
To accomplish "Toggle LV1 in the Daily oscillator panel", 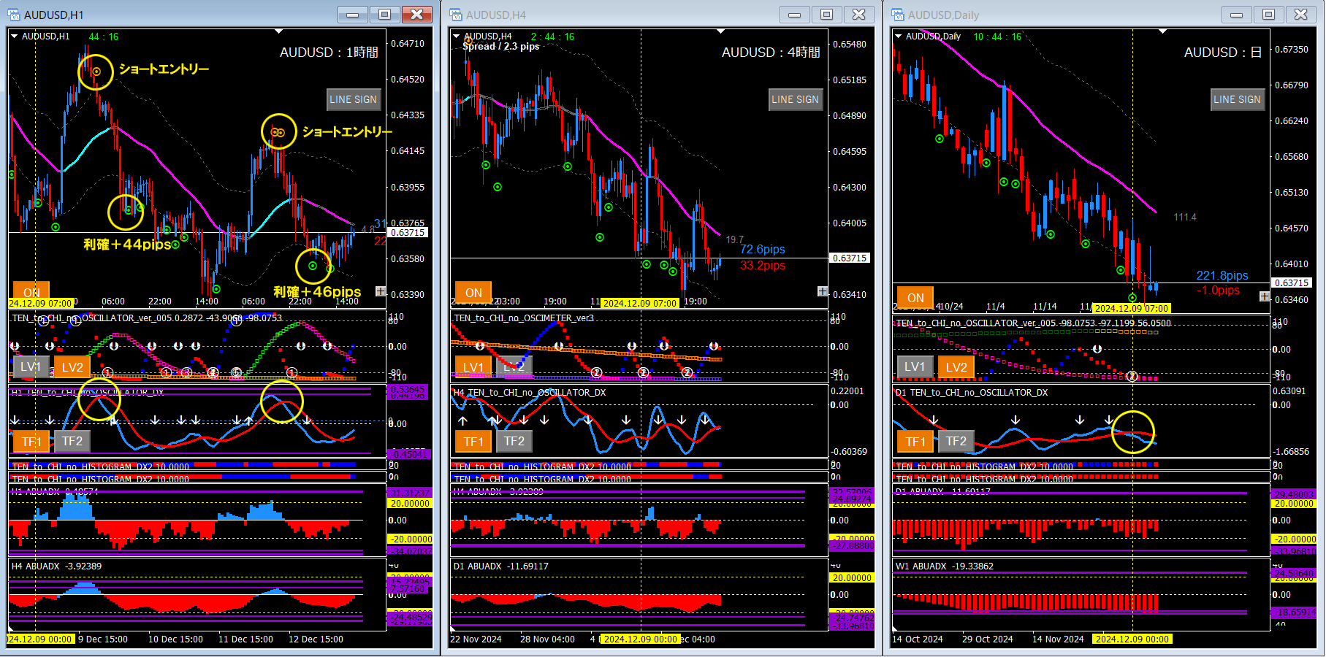I will pyautogui.click(x=915, y=366).
